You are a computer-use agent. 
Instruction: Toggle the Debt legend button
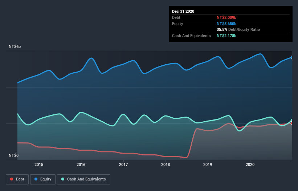tap(17, 179)
